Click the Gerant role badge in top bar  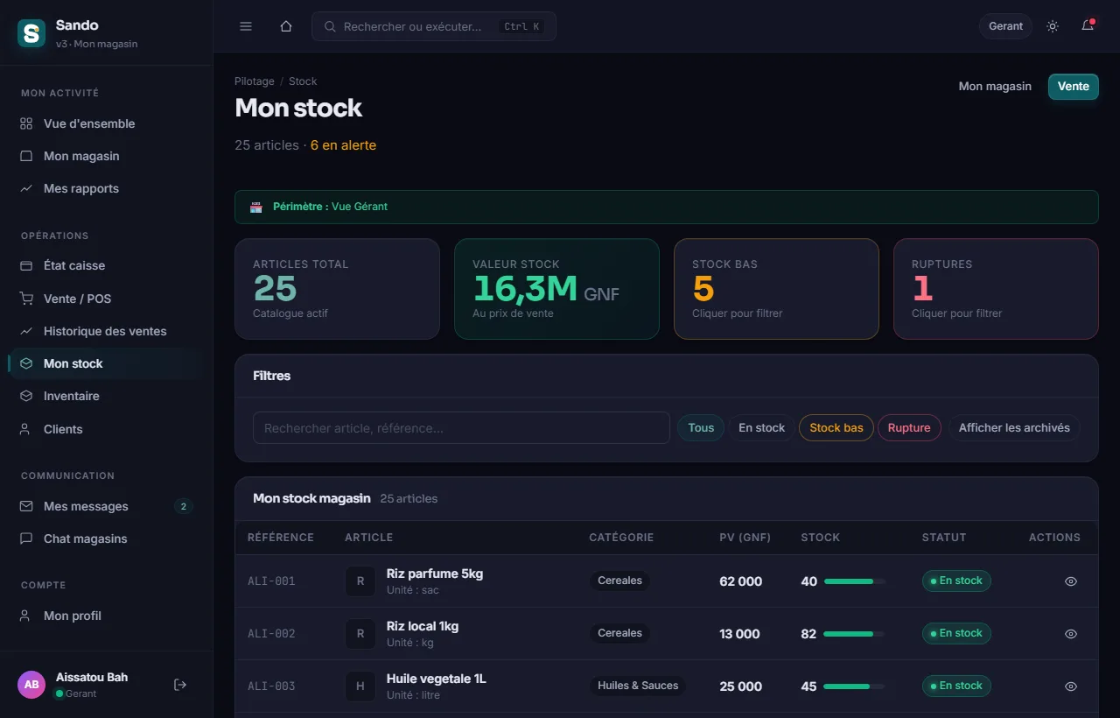[1005, 26]
